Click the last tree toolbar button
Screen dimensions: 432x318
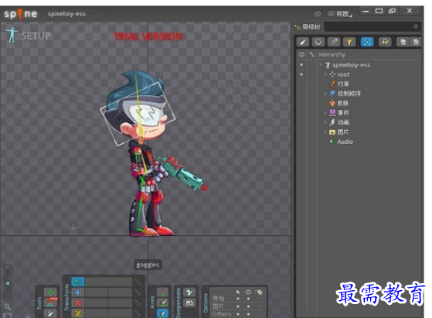pyautogui.click(x=416, y=42)
